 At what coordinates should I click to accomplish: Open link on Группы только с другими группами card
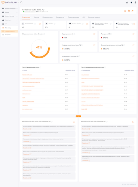click(x=134, y=24)
